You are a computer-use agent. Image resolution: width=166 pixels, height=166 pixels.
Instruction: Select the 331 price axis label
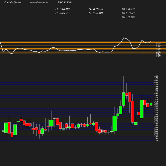point(156,108)
